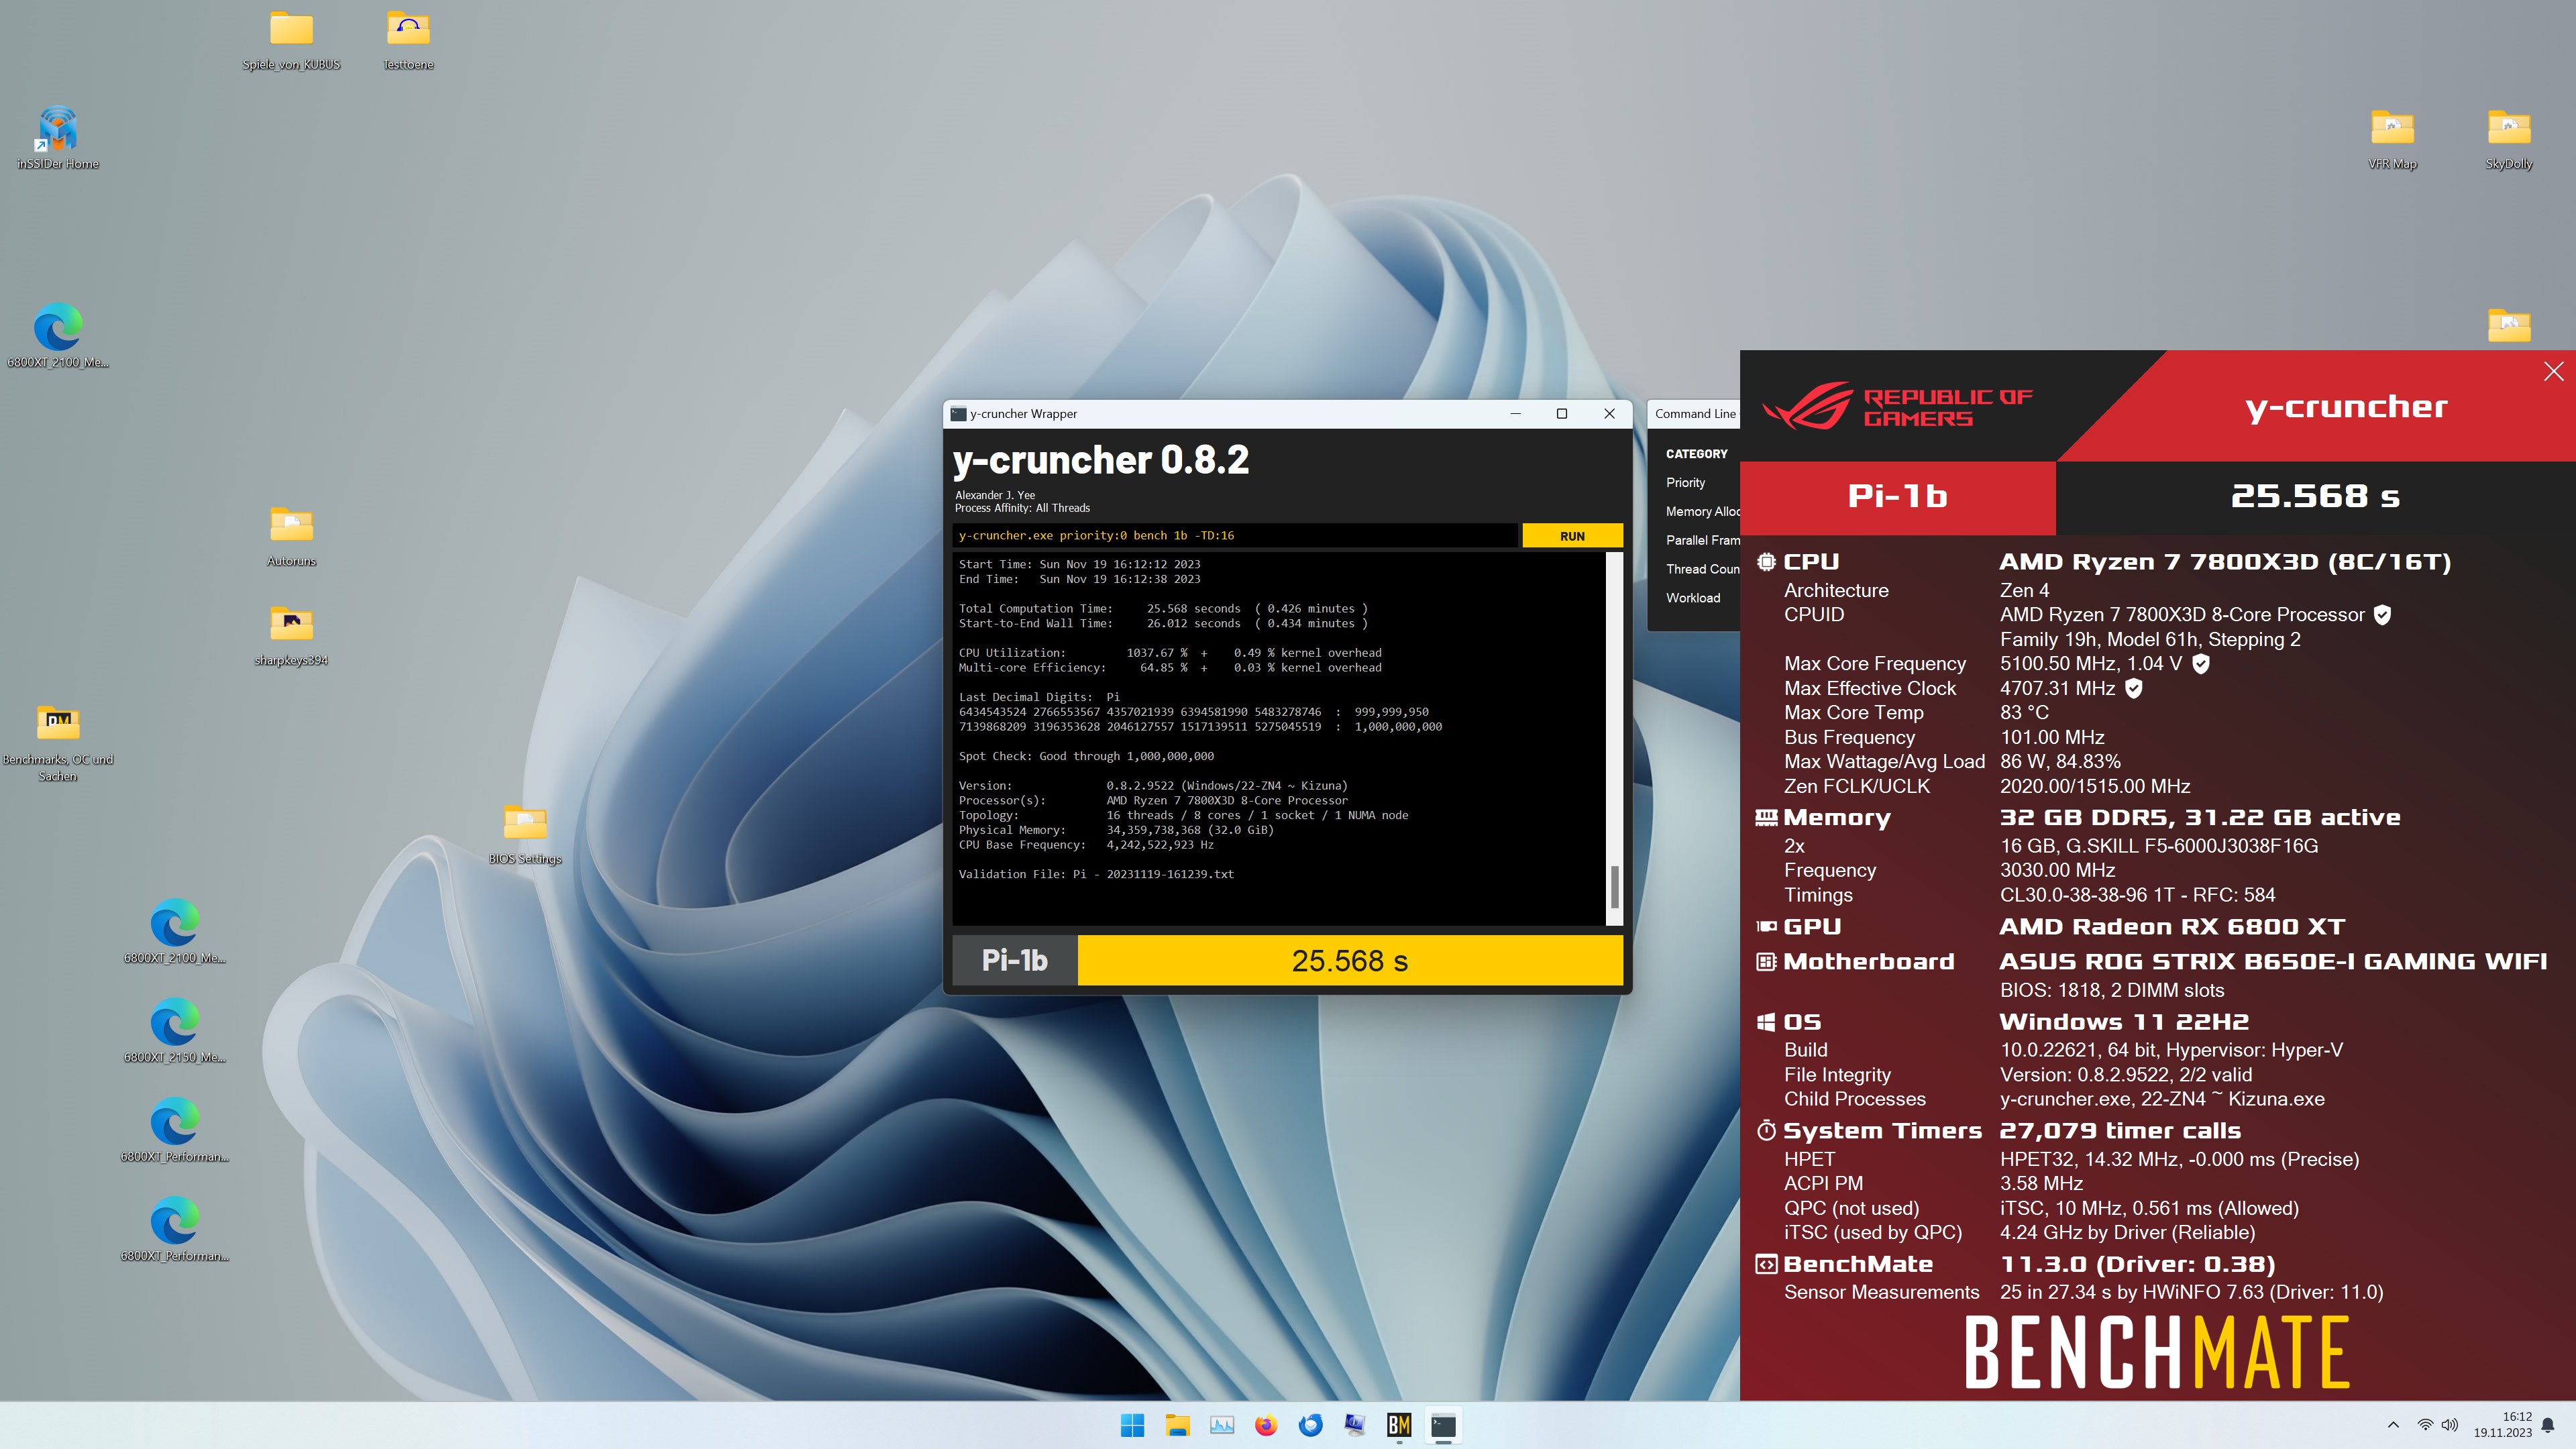Click the ASUS ROG STRIX B650E-I motherboard text
This screenshot has width=2576, height=1449.
(x=2273, y=961)
